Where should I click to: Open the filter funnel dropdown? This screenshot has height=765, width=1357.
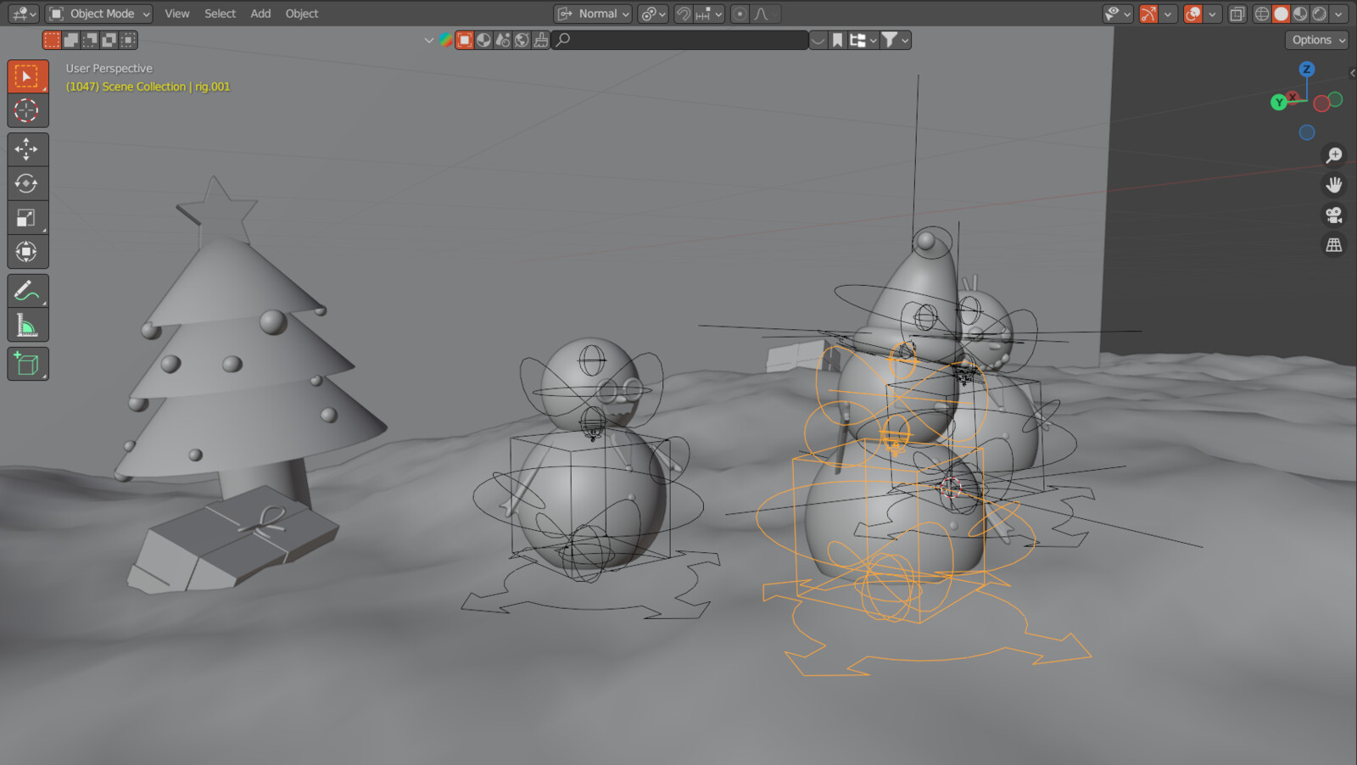(895, 40)
